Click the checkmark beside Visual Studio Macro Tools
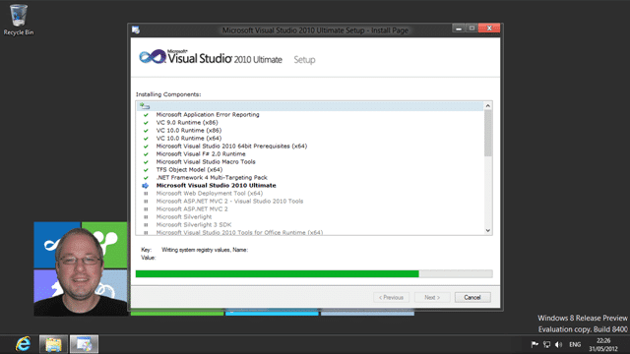630x354 pixels. coord(146,162)
